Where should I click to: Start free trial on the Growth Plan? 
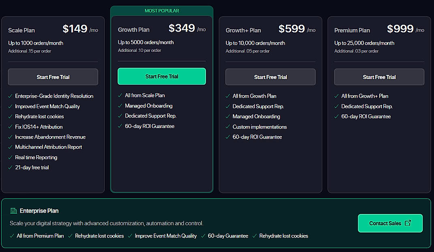click(x=161, y=76)
